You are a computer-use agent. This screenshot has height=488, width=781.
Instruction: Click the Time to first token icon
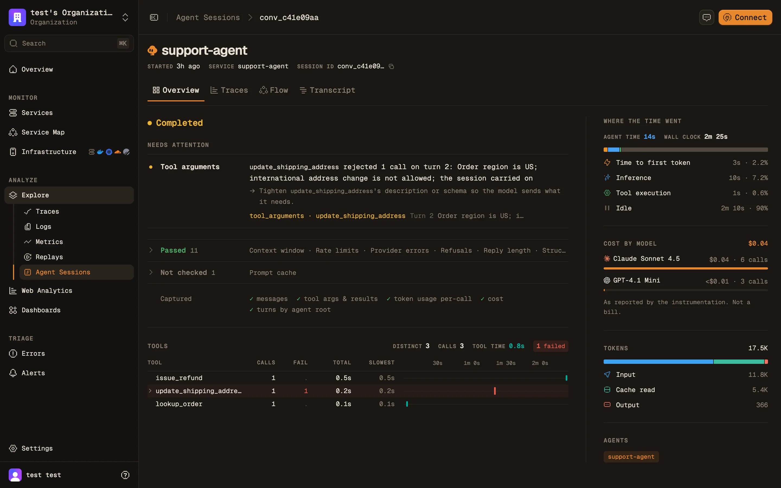coord(607,163)
